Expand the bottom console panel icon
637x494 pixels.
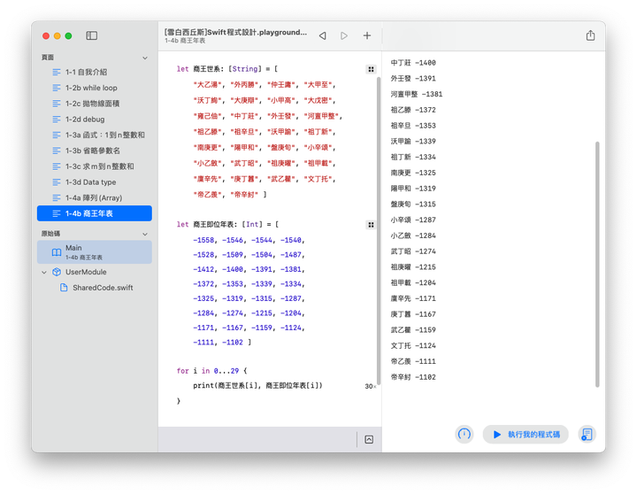[x=369, y=439]
